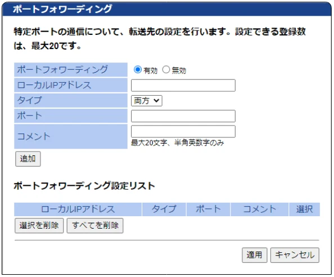Open the タイプ dropdown showing 両方
The width and height of the screenshot is (334, 277).
(147, 101)
